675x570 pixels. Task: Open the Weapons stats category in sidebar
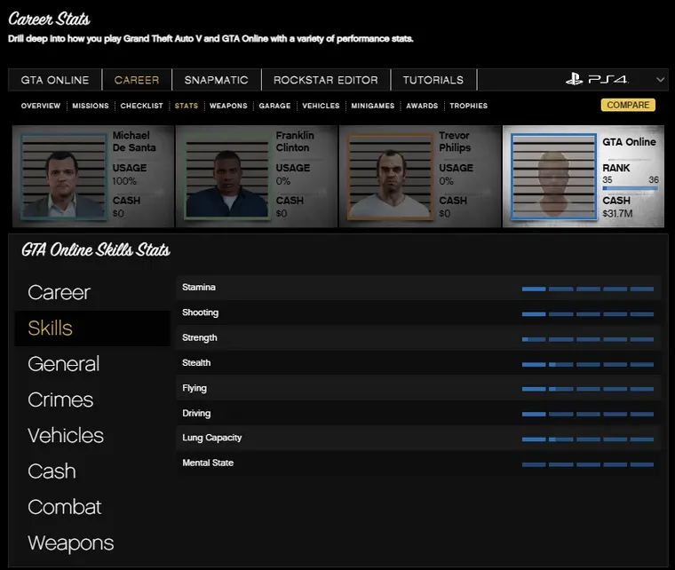point(70,542)
